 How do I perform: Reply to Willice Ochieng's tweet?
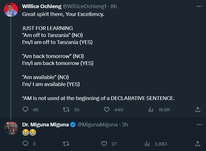pos(26,110)
